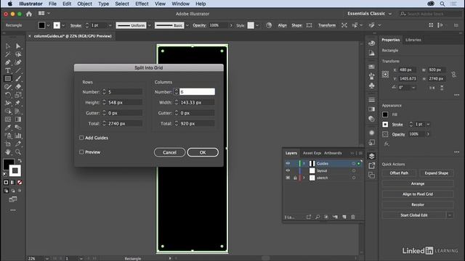Select the Direct Selection tool
This screenshot has width=465, height=261.
click(18, 46)
